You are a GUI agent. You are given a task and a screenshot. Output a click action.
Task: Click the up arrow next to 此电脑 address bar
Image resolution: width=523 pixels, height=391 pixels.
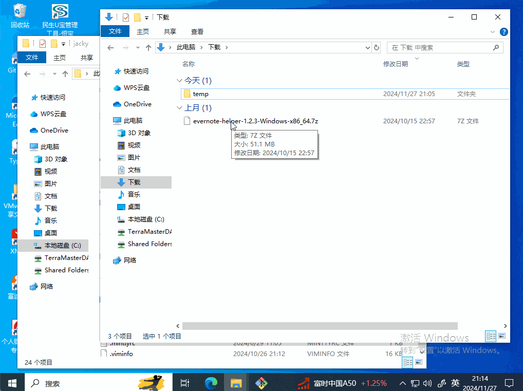148,47
